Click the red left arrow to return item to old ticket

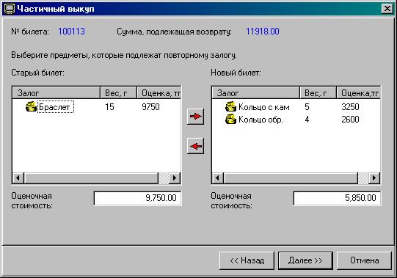click(x=195, y=146)
